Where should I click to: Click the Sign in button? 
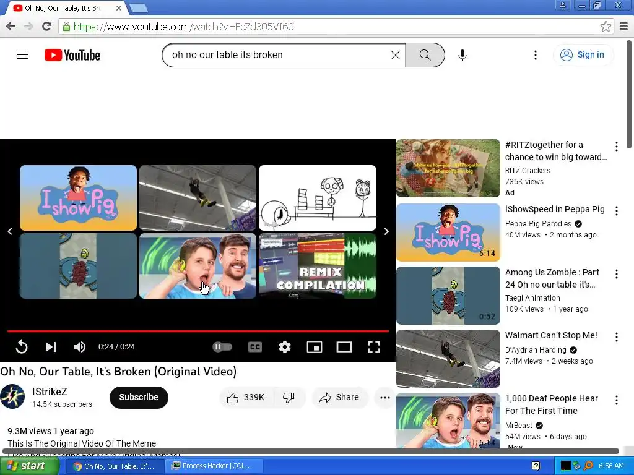tap(583, 55)
